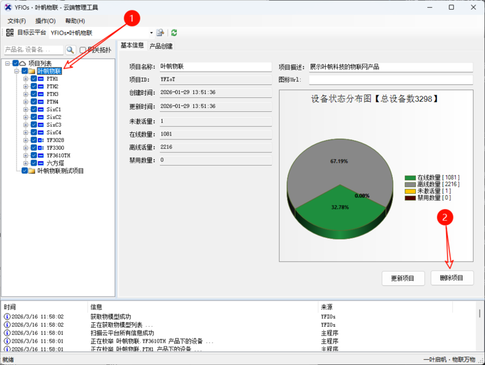Click the refresh icon in the toolbar
Image resolution: width=485 pixels, height=365 pixels.
tap(174, 33)
